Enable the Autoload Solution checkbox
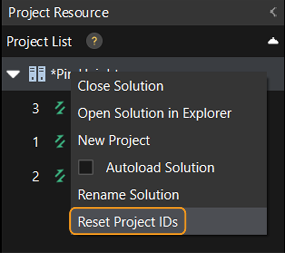 coord(86,167)
